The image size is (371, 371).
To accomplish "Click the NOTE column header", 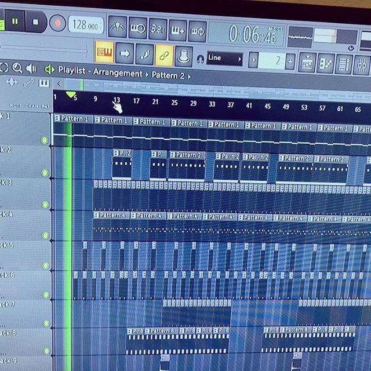I will [x=16, y=106].
